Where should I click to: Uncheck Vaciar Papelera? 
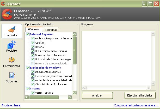pyautogui.click(x=33, y=93)
